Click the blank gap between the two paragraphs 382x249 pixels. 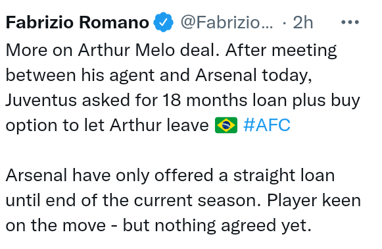tap(183, 150)
